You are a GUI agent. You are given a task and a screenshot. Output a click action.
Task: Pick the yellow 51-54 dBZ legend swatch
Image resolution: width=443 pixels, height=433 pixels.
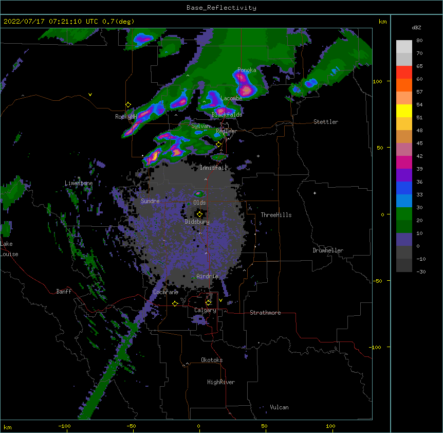(404, 111)
